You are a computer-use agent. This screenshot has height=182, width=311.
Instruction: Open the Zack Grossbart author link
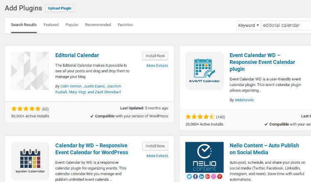(108, 92)
